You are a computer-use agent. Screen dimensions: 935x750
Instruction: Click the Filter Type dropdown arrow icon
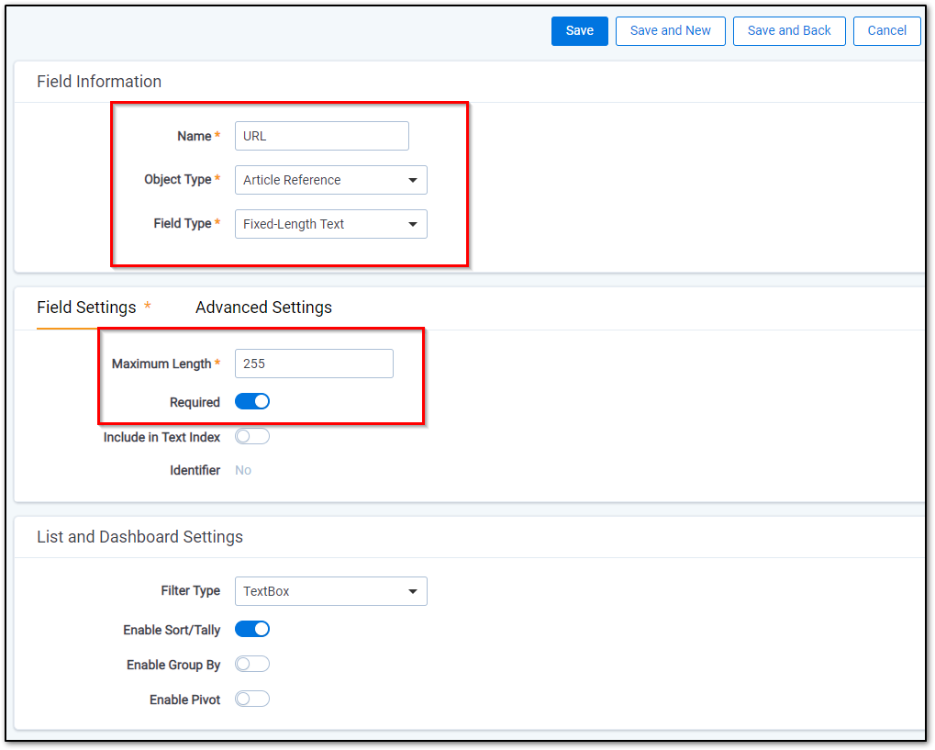(x=413, y=591)
